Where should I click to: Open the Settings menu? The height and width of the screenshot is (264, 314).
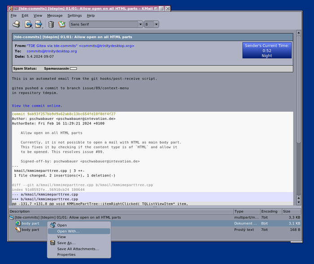[74, 15]
